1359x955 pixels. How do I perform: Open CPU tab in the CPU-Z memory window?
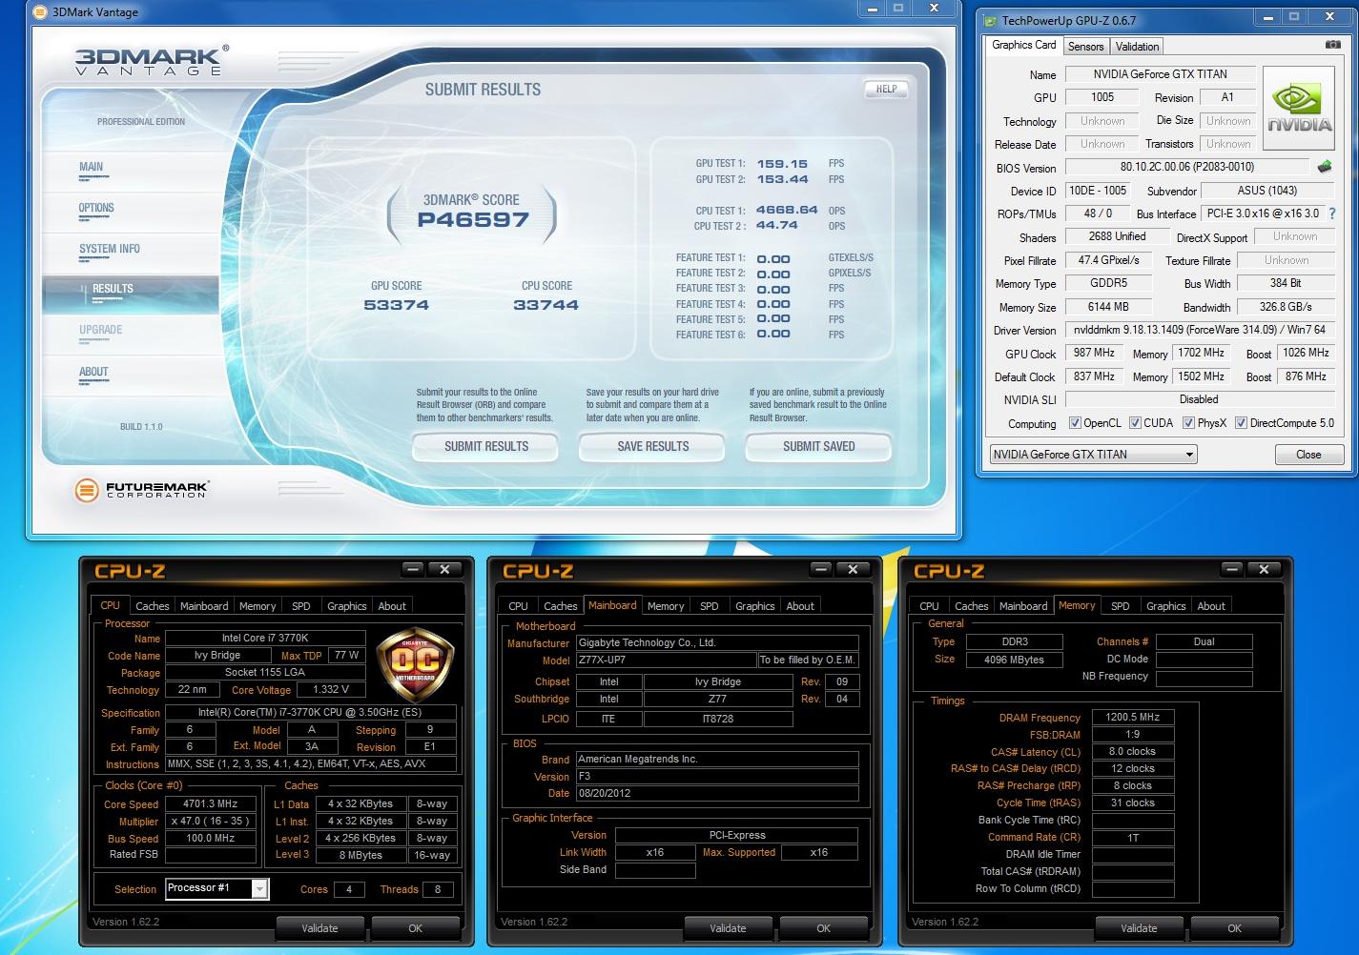pos(929,606)
